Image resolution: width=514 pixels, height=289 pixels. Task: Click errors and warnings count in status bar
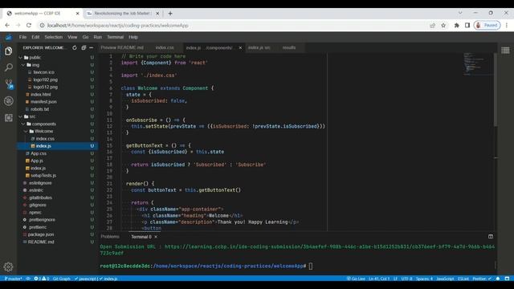[42, 279]
